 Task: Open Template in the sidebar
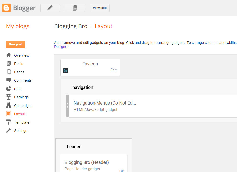[x=22, y=122]
